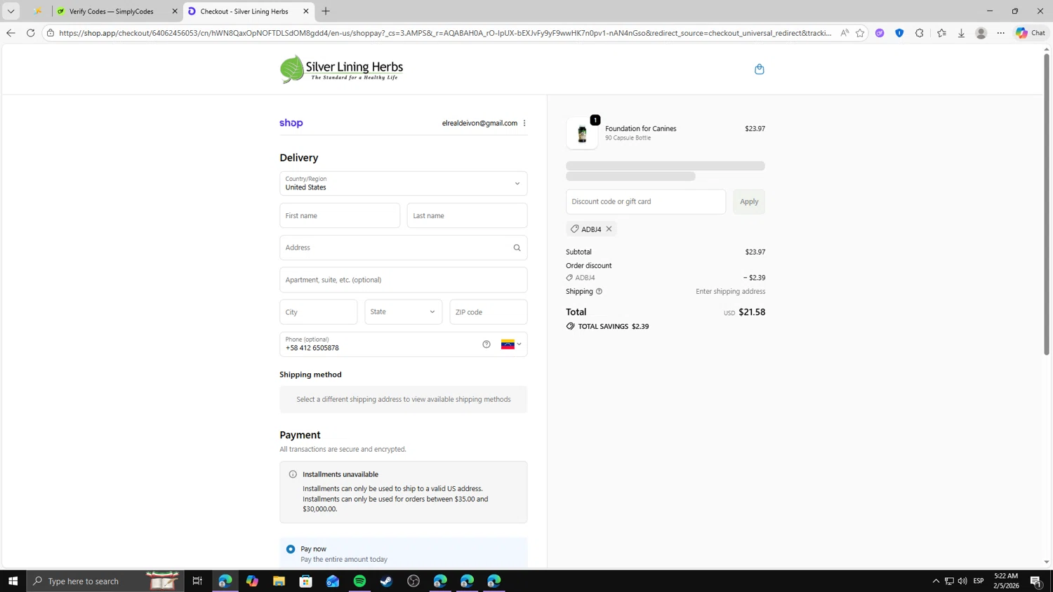
Task: Click the taskbar search box
Action: [105, 581]
